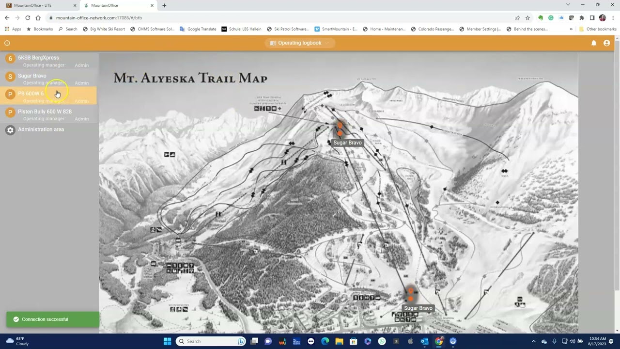
Task: Dismiss the Connection successful notification
Action: 52,319
